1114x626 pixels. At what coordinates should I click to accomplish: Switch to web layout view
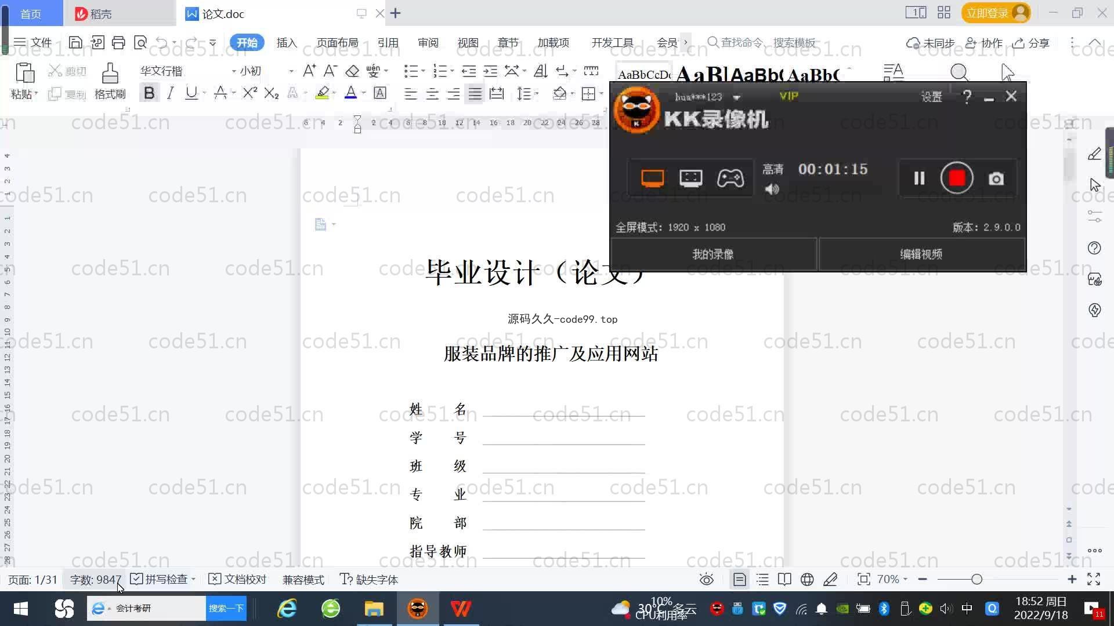(x=807, y=579)
